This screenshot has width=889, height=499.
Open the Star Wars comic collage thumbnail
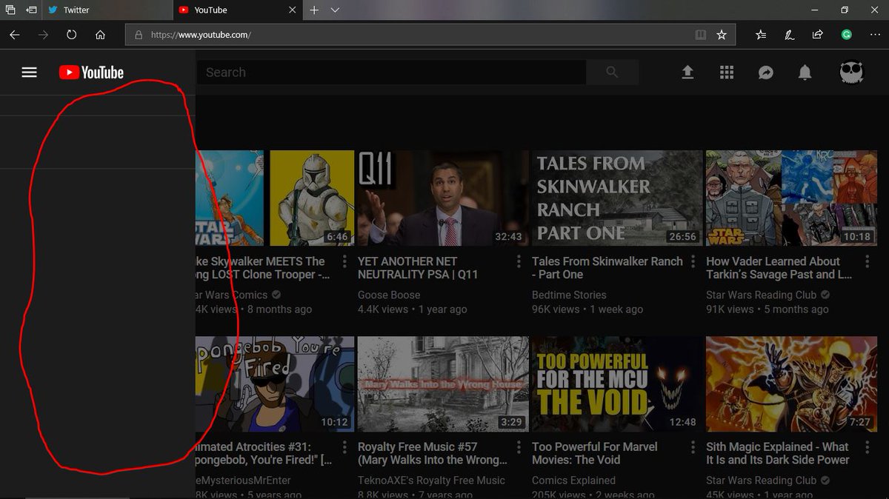click(x=790, y=198)
